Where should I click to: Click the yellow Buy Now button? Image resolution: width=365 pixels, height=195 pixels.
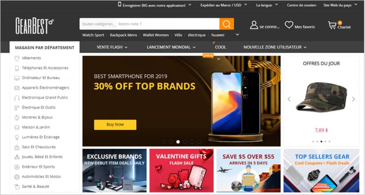[115, 125]
